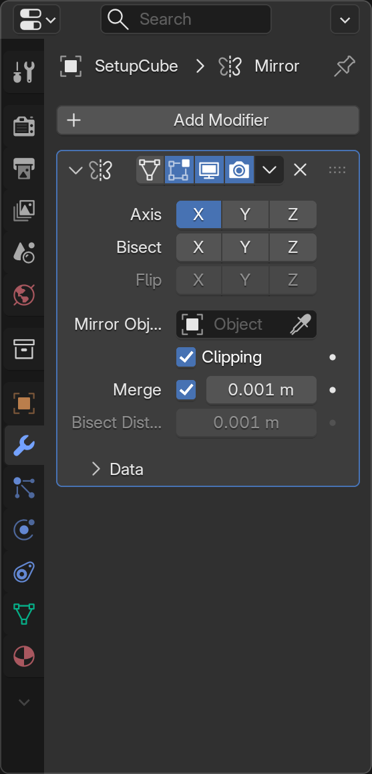The width and height of the screenshot is (372, 774).
Task: Enable Bisect on Y axis
Action: [245, 248]
